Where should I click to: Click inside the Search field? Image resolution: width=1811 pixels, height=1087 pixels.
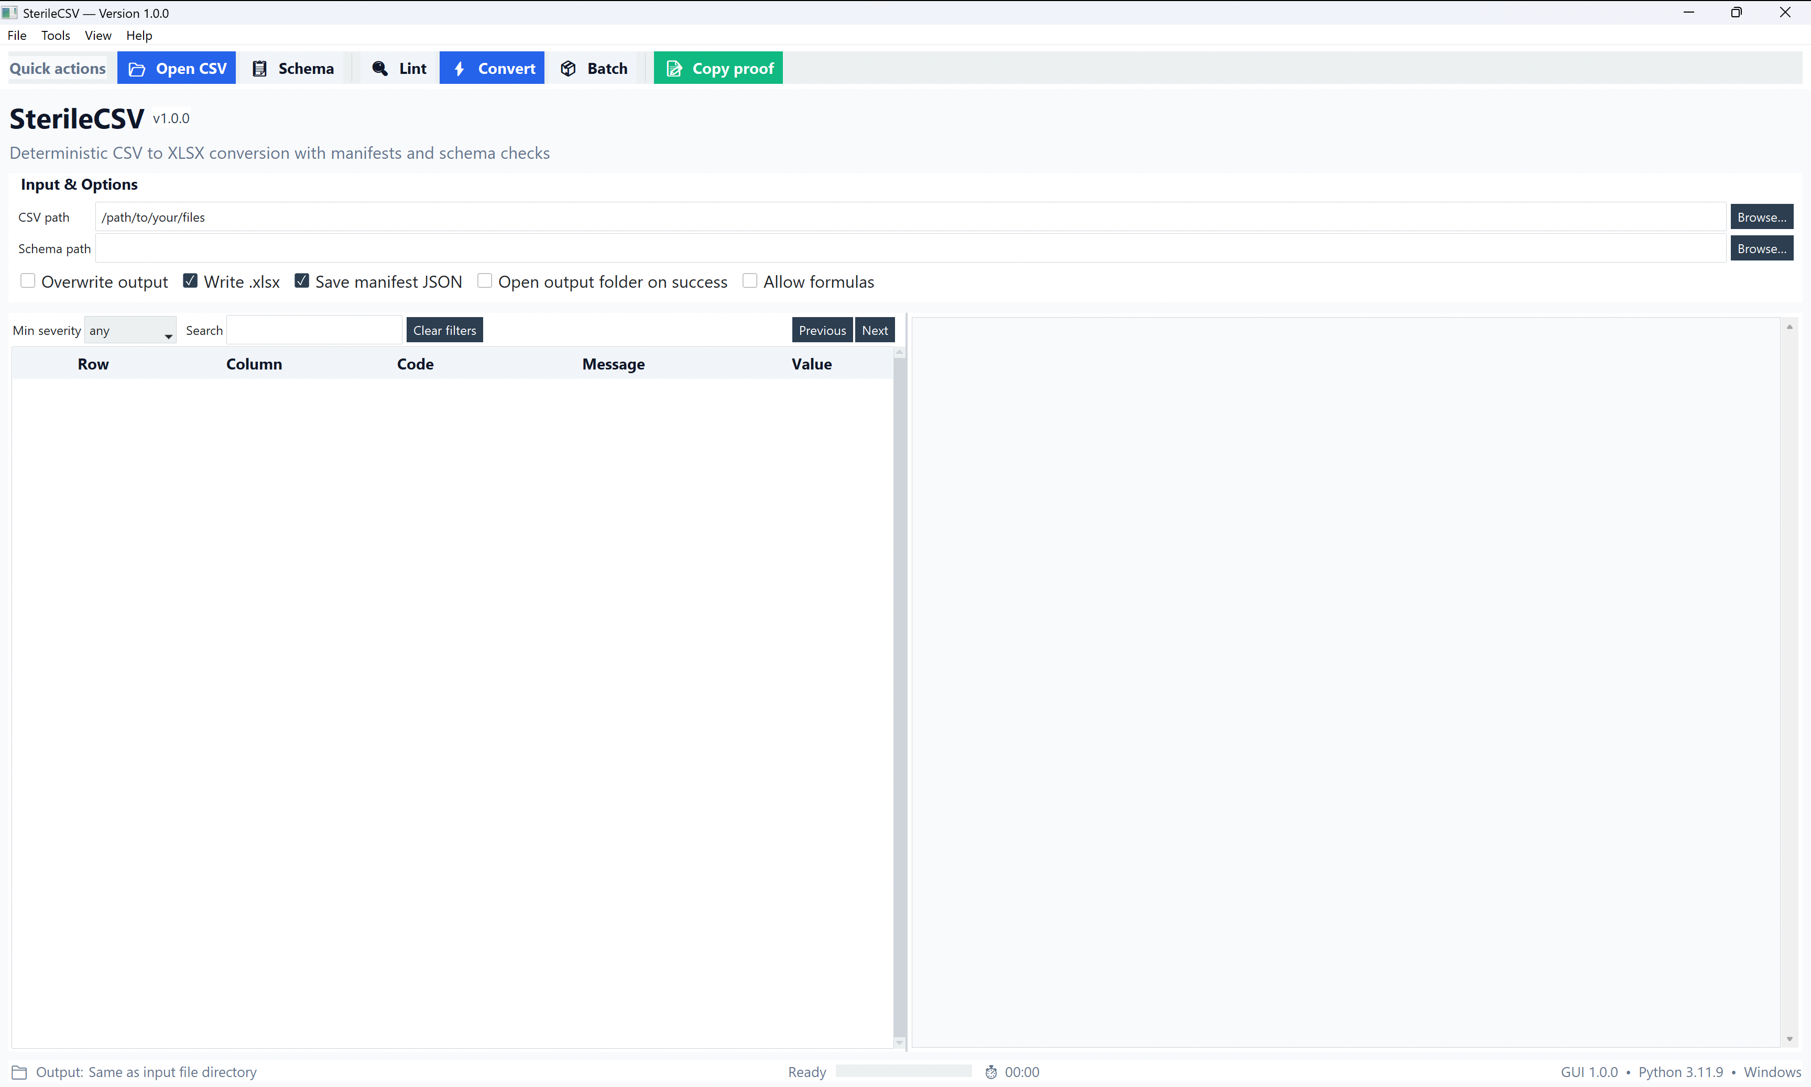point(313,330)
